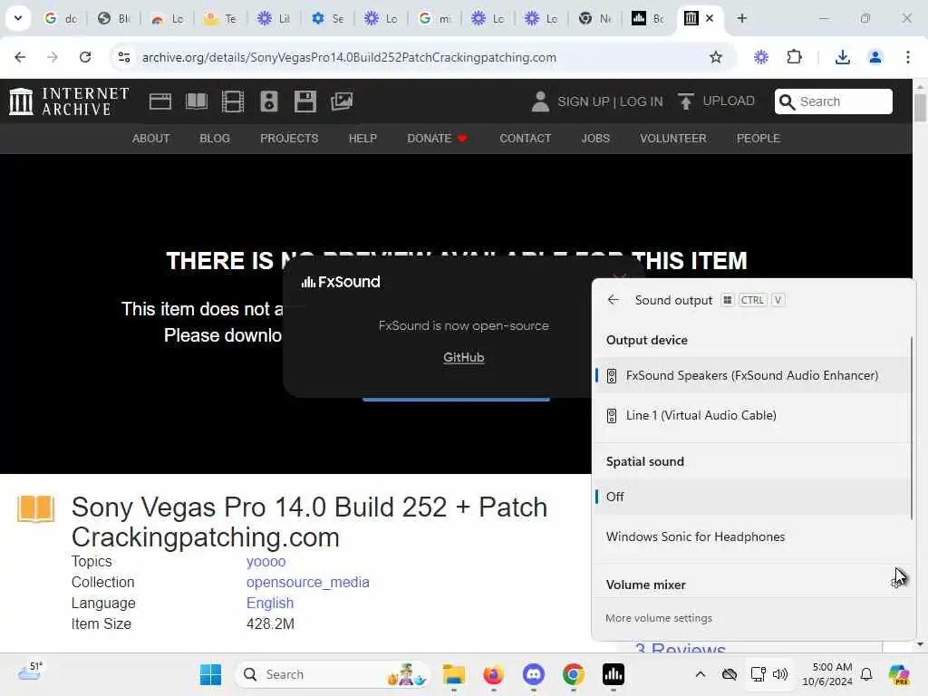The height and width of the screenshot is (696, 928).
Task: Open the BLOG menu item
Action: (214, 139)
